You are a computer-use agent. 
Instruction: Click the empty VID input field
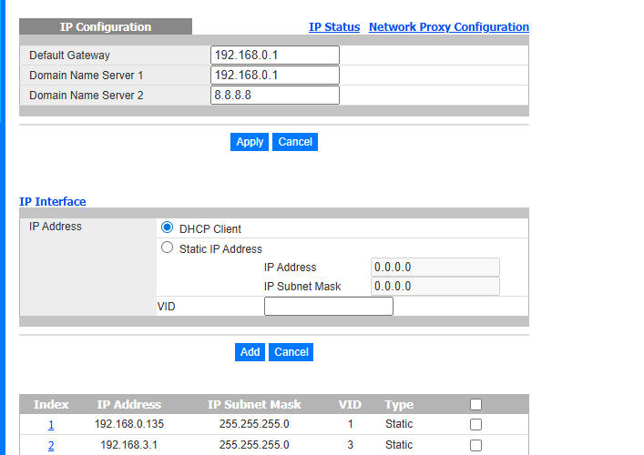[329, 306]
